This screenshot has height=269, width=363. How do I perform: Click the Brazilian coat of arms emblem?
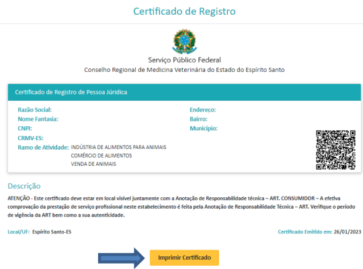(184, 42)
